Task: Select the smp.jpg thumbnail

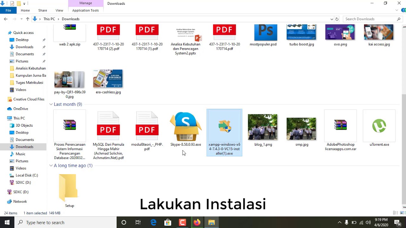Action: point(301,129)
